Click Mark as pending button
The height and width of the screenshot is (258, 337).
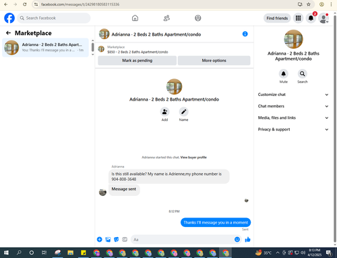137,61
